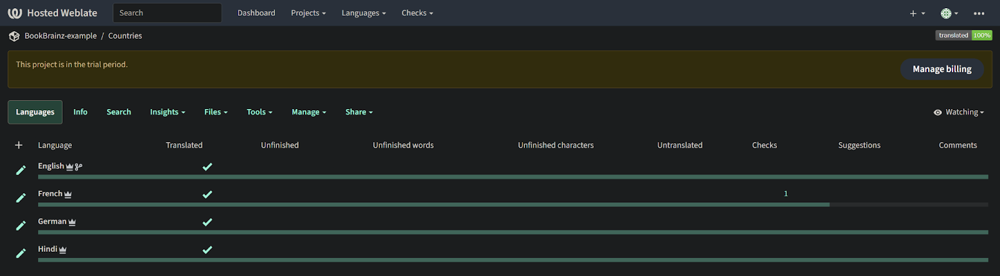Sort by Unfinished characters column header
1000x276 pixels.
coord(556,145)
